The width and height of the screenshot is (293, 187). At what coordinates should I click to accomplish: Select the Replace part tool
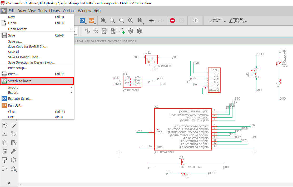[13, 169]
